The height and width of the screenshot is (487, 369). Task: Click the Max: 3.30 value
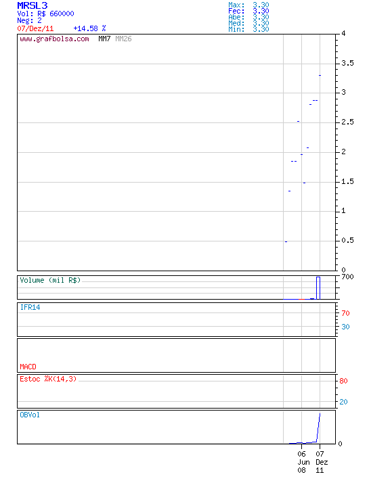click(x=248, y=5)
